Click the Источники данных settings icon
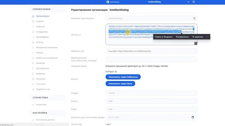This screenshot has width=225, height=126. (x=33, y=120)
